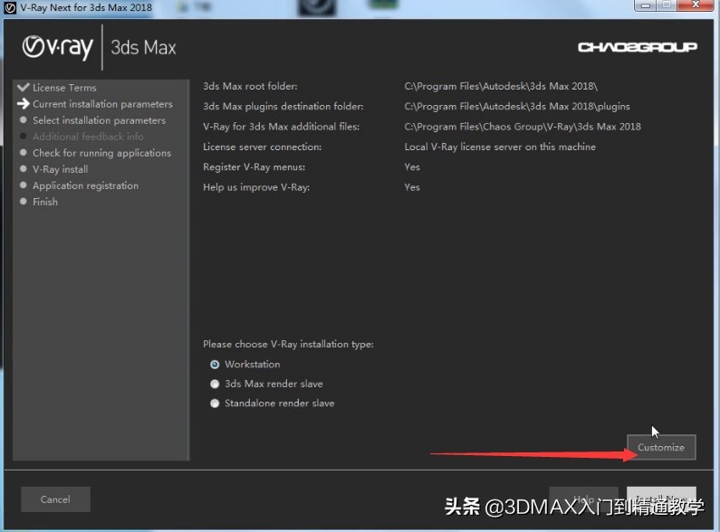Click the 3ds Max root folder path
The height and width of the screenshot is (532, 720).
(501, 86)
